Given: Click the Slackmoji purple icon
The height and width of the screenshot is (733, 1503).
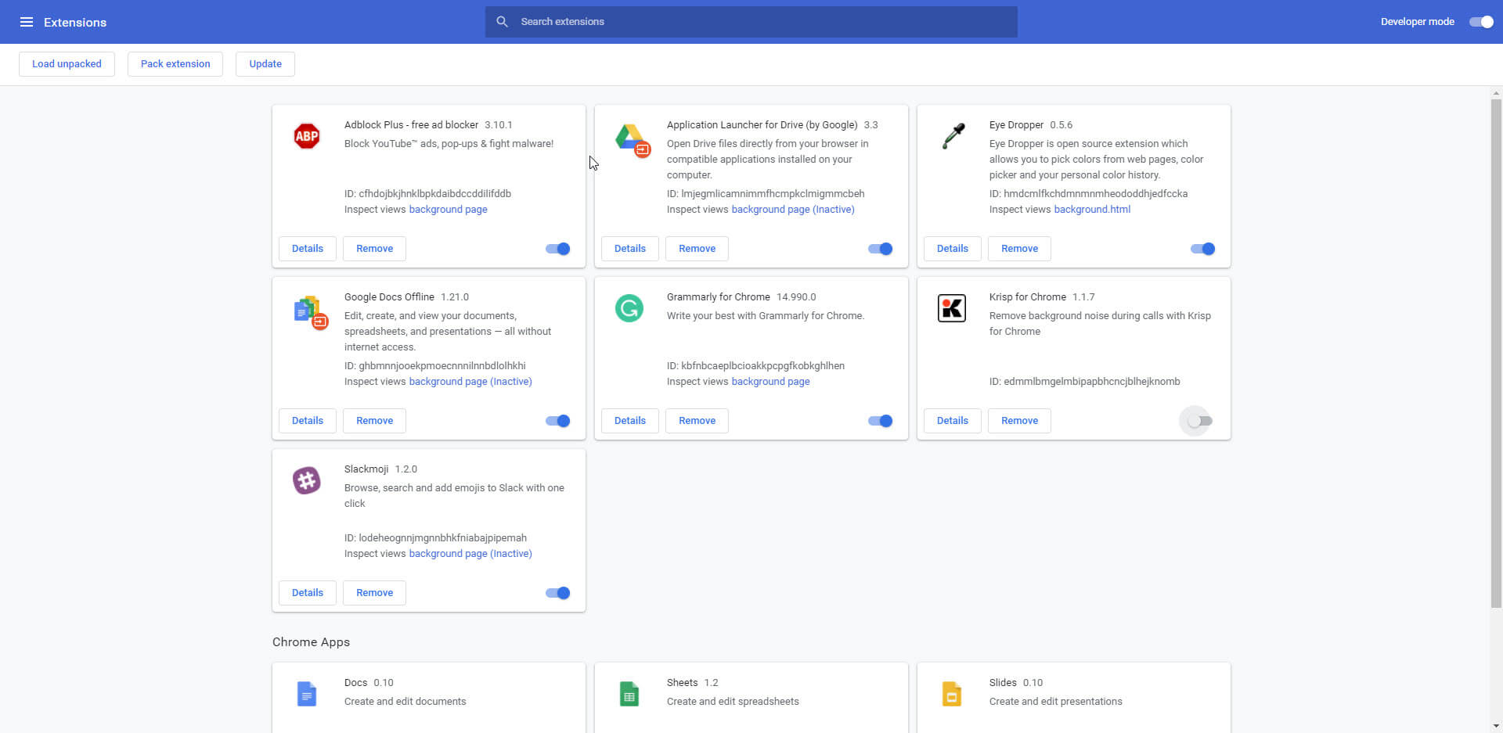Looking at the screenshot, I should point(307,480).
